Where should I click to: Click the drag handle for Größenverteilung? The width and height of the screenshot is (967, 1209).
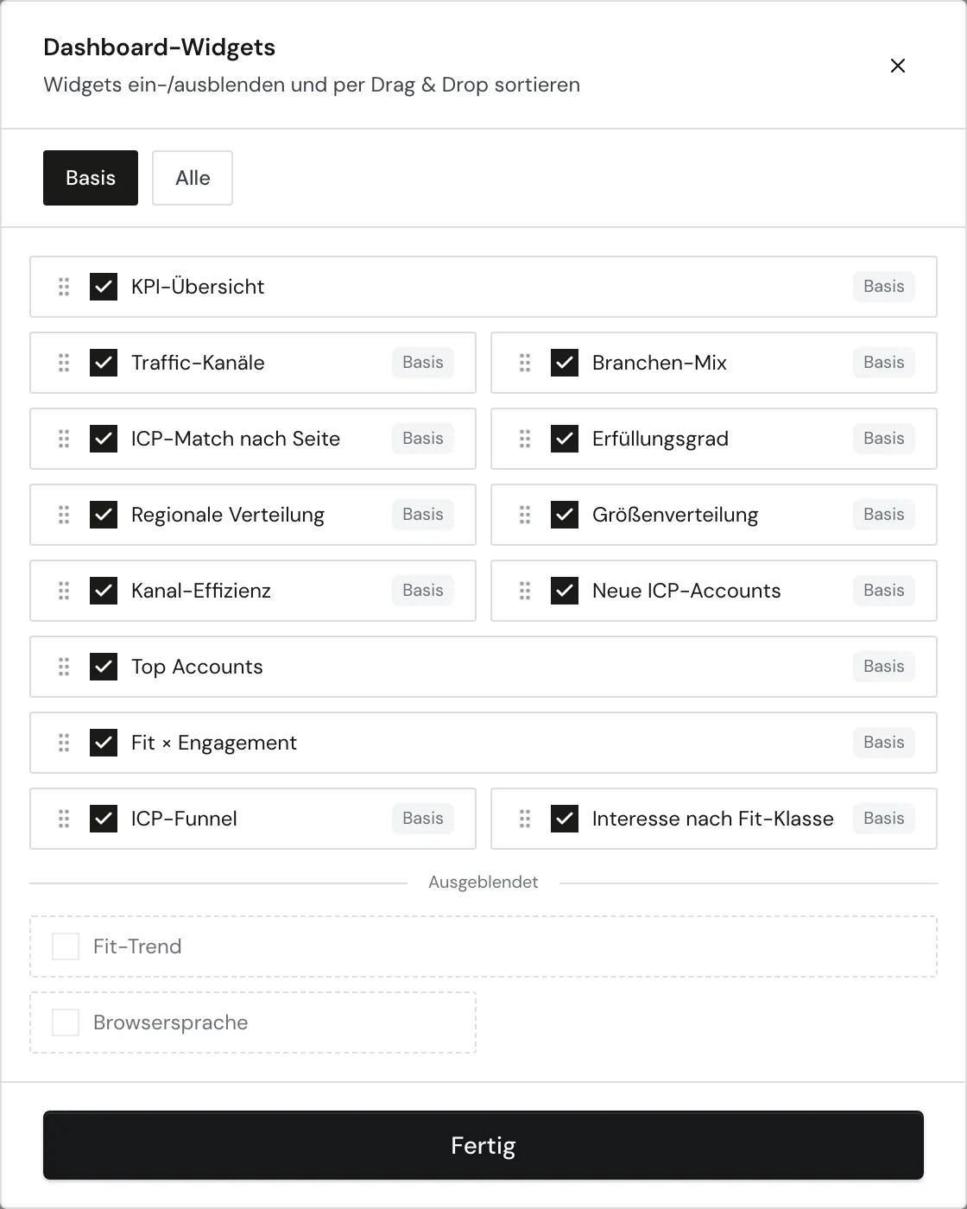[525, 515]
